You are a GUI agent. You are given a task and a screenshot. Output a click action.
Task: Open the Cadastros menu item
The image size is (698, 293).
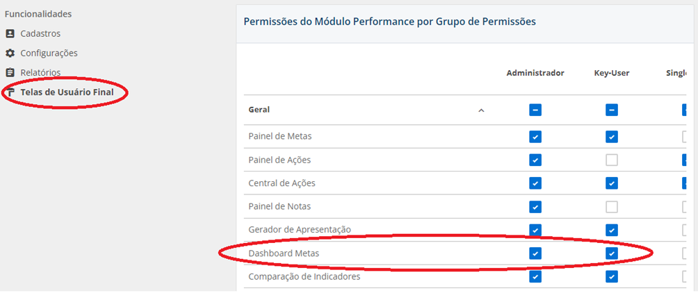pyautogui.click(x=40, y=34)
